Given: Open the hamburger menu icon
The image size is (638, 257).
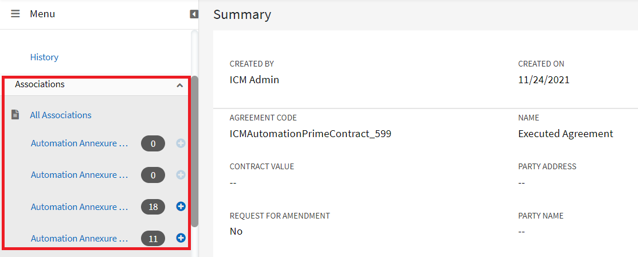Looking at the screenshot, I should [x=15, y=14].
